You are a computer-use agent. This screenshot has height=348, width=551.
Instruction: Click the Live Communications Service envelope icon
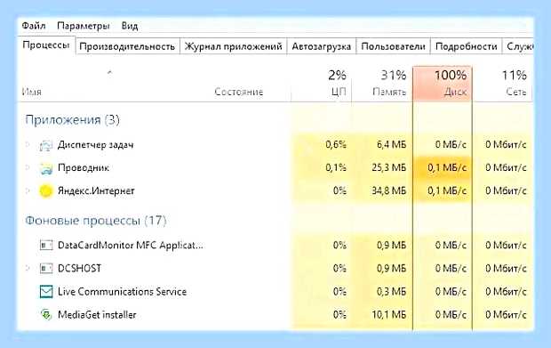(46, 292)
